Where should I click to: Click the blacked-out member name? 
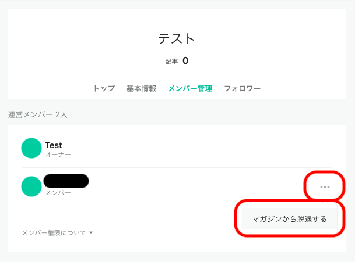coord(66,181)
